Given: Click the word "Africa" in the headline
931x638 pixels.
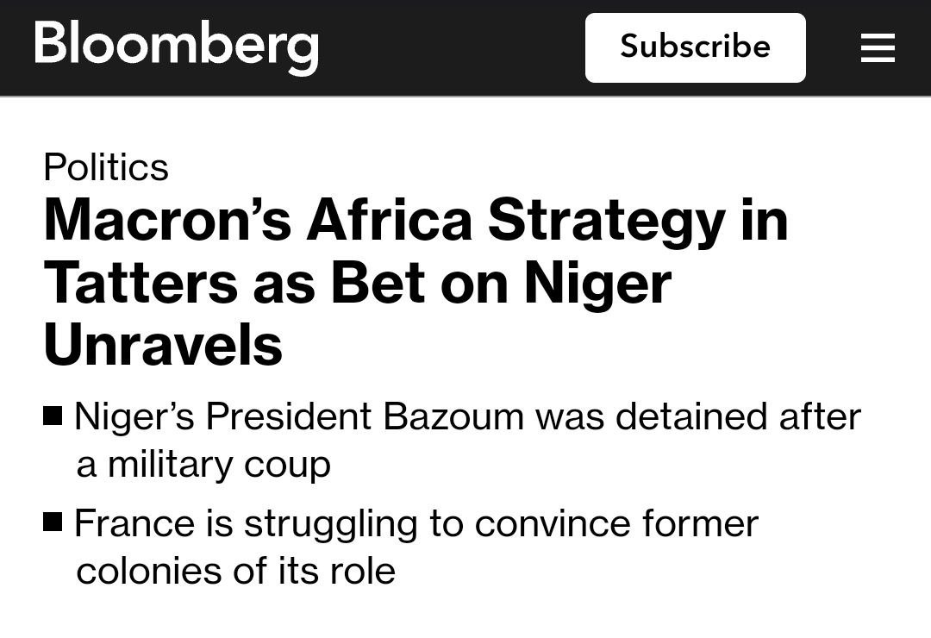Looking at the screenshot, I should click(389, 219).
